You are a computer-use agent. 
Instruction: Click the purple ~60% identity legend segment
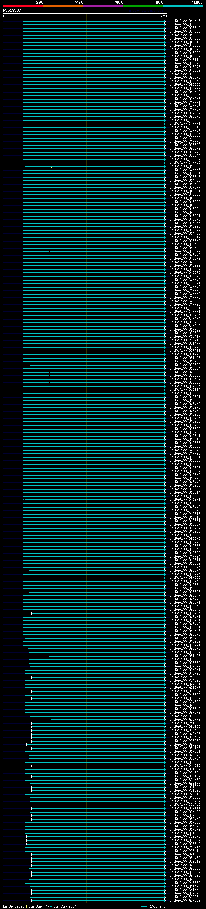pos(103,6)
